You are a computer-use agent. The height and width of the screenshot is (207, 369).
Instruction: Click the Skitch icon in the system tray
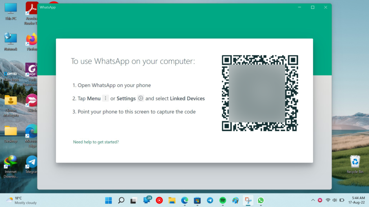tap(320, 200)
